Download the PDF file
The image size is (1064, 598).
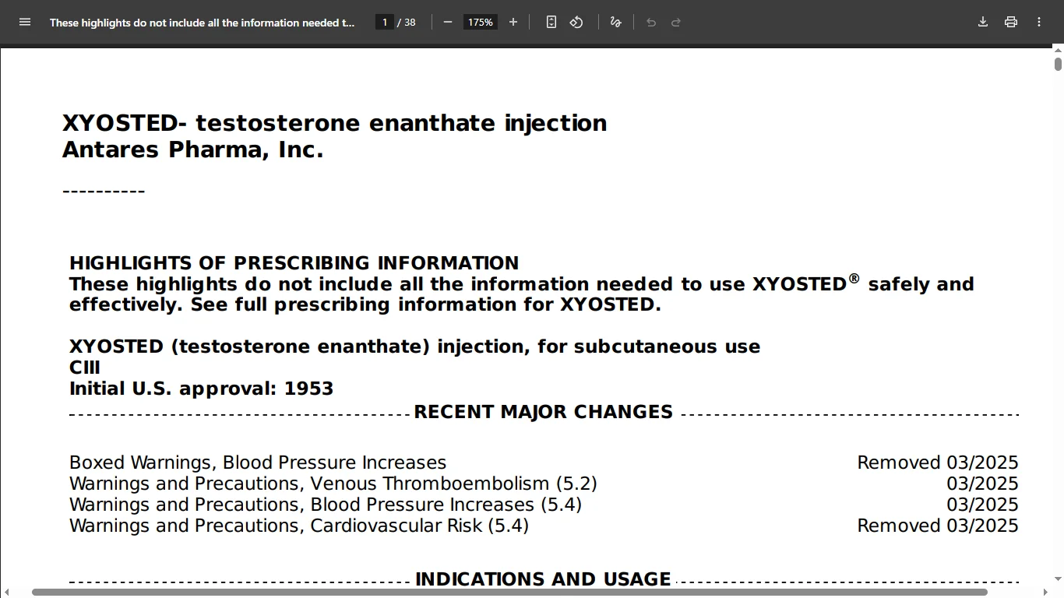click(983, 22)
